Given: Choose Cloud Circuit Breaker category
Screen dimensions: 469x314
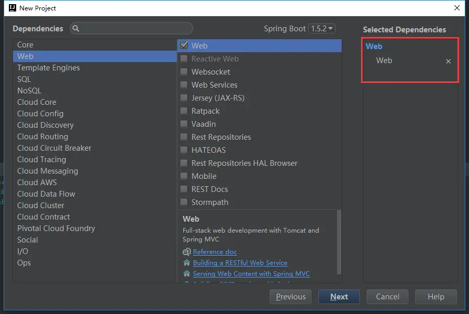Looking at the screenshot, I should tap(95, 148).
